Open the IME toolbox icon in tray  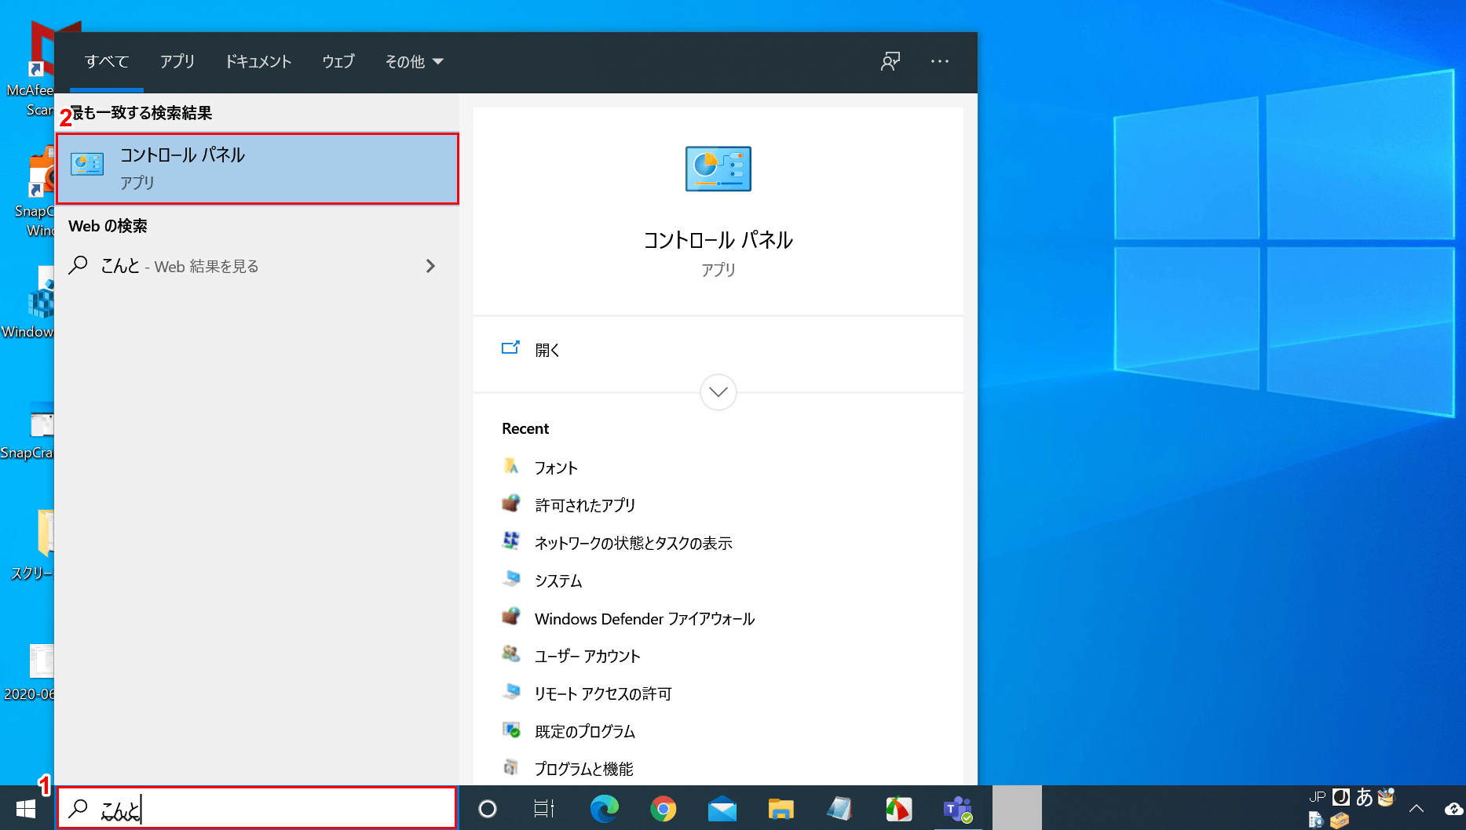click(x=1340, y=821)
